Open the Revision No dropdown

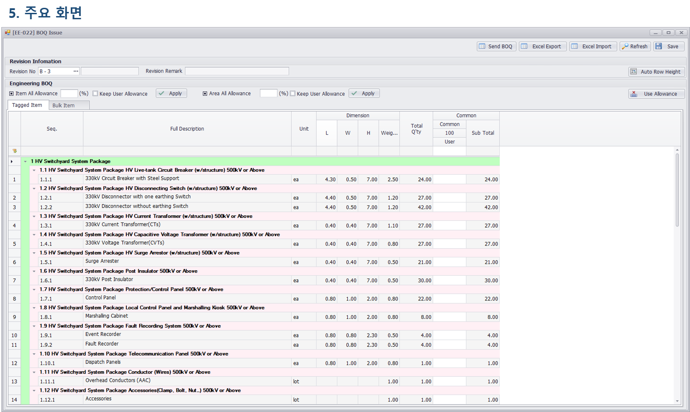pyautogui.click(x=76, y=71)
